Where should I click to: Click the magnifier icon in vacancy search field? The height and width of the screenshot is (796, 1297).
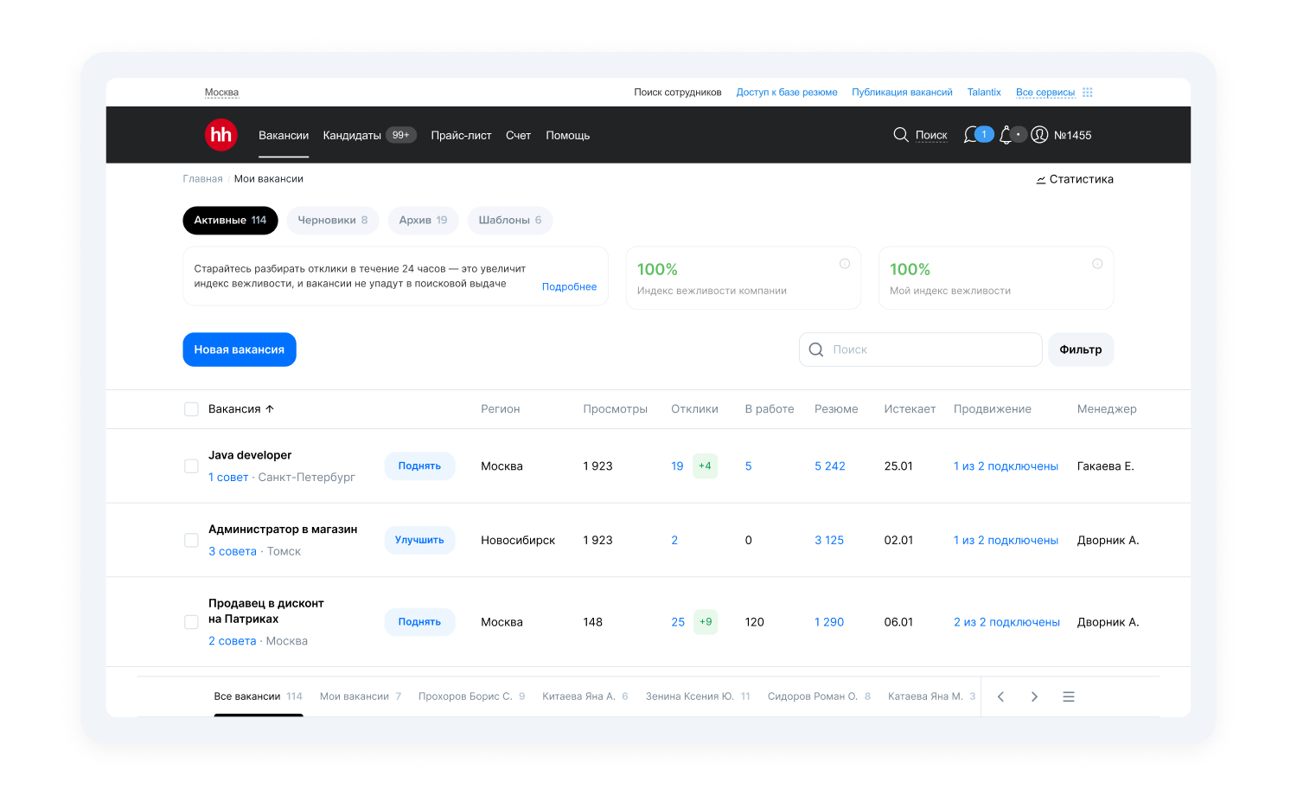pyautogui.click(x=815, y=350)
